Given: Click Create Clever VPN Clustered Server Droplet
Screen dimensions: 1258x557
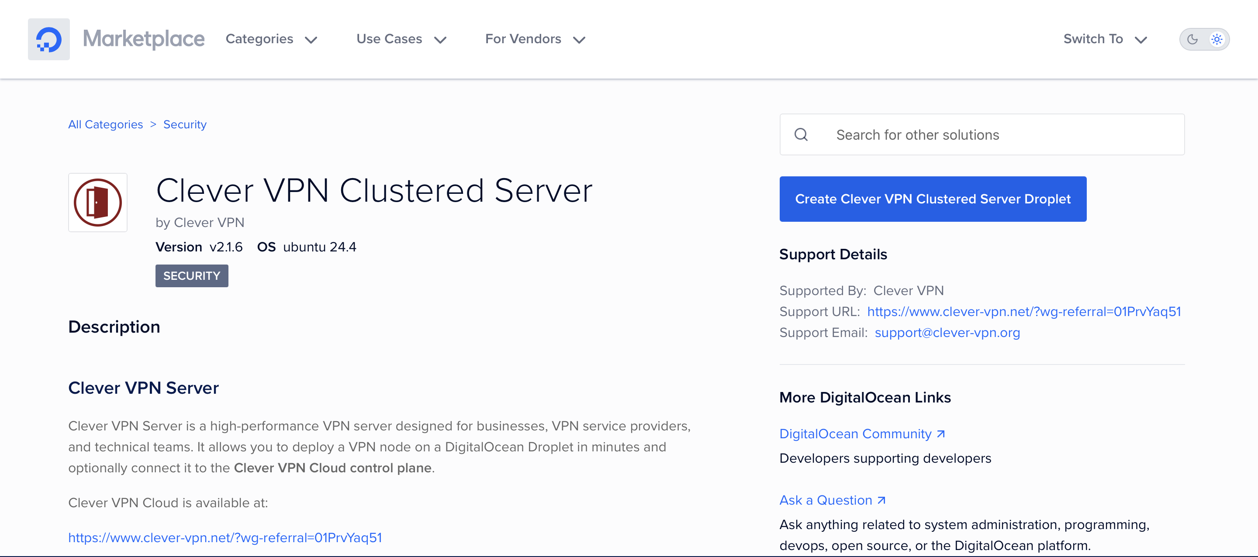Looking at the screenshot, I should 933,199.
